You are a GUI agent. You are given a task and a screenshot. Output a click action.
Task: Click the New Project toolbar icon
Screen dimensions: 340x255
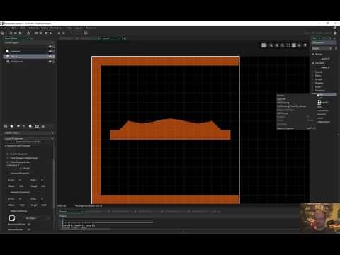tap(11, 33)
